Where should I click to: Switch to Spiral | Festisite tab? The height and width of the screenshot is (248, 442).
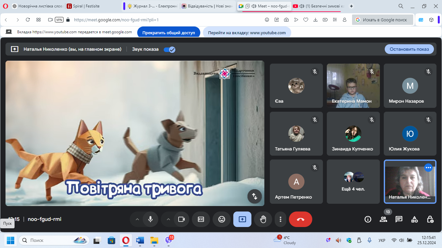(x=93, y=6)
